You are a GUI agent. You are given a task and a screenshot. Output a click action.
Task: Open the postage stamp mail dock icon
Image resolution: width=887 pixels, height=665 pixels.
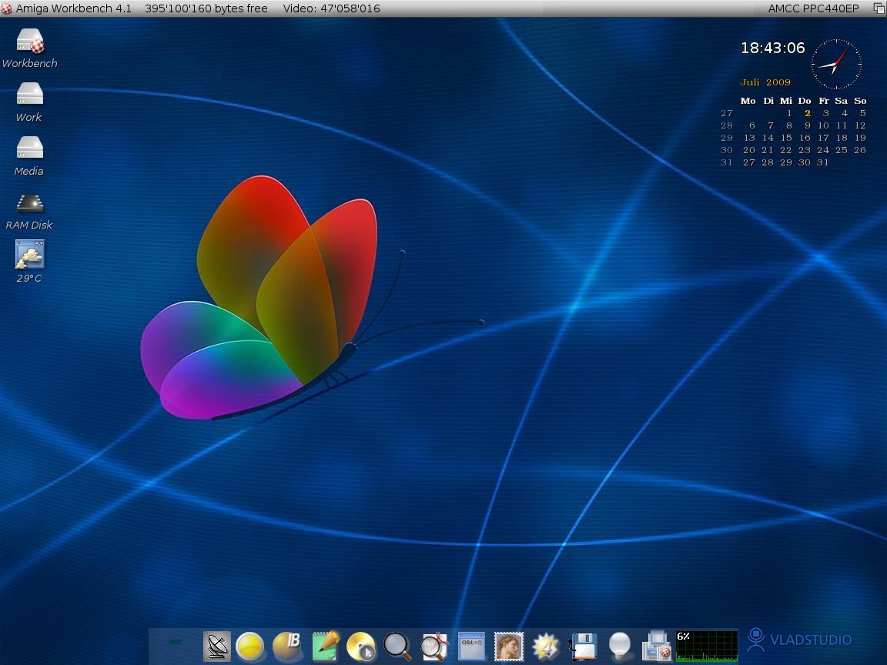(x=508, y=646)
